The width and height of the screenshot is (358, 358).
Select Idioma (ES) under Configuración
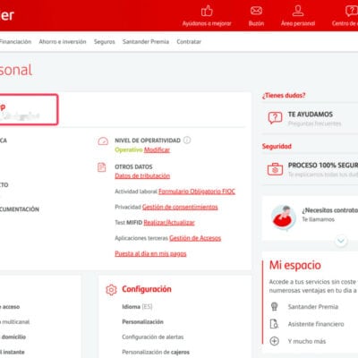[x=137, y=307]
